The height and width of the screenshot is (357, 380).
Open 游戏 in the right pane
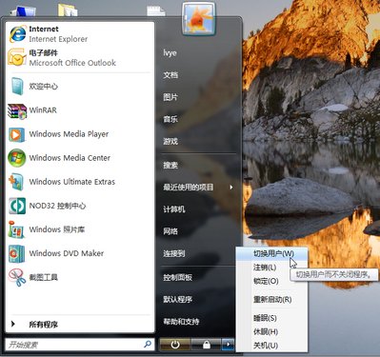(170, 141)
